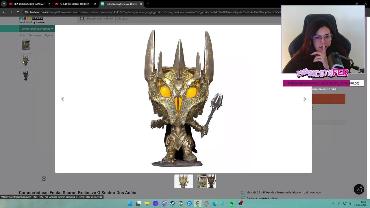Go to the next image in the lightbox
This screenshot has width=370, height=208.
(x=304, y=99)
